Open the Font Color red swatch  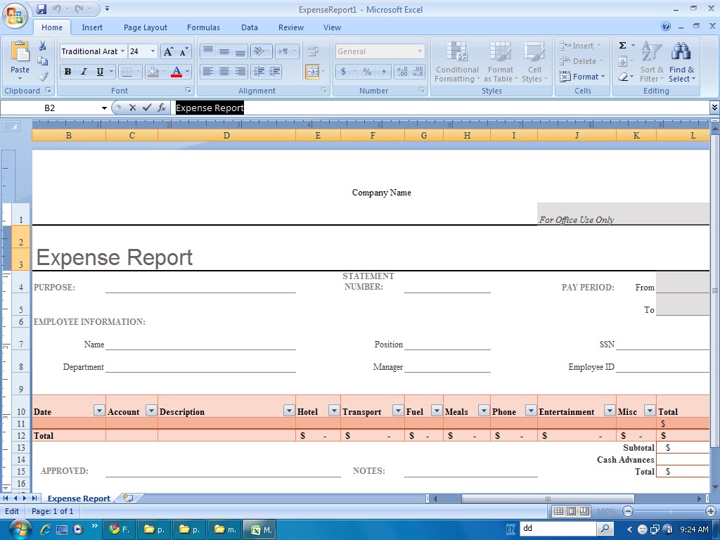point(176,72)
